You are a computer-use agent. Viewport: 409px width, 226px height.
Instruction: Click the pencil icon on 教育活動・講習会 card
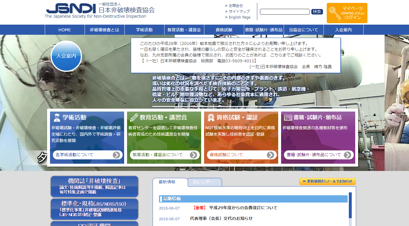(x=134, y=117)
